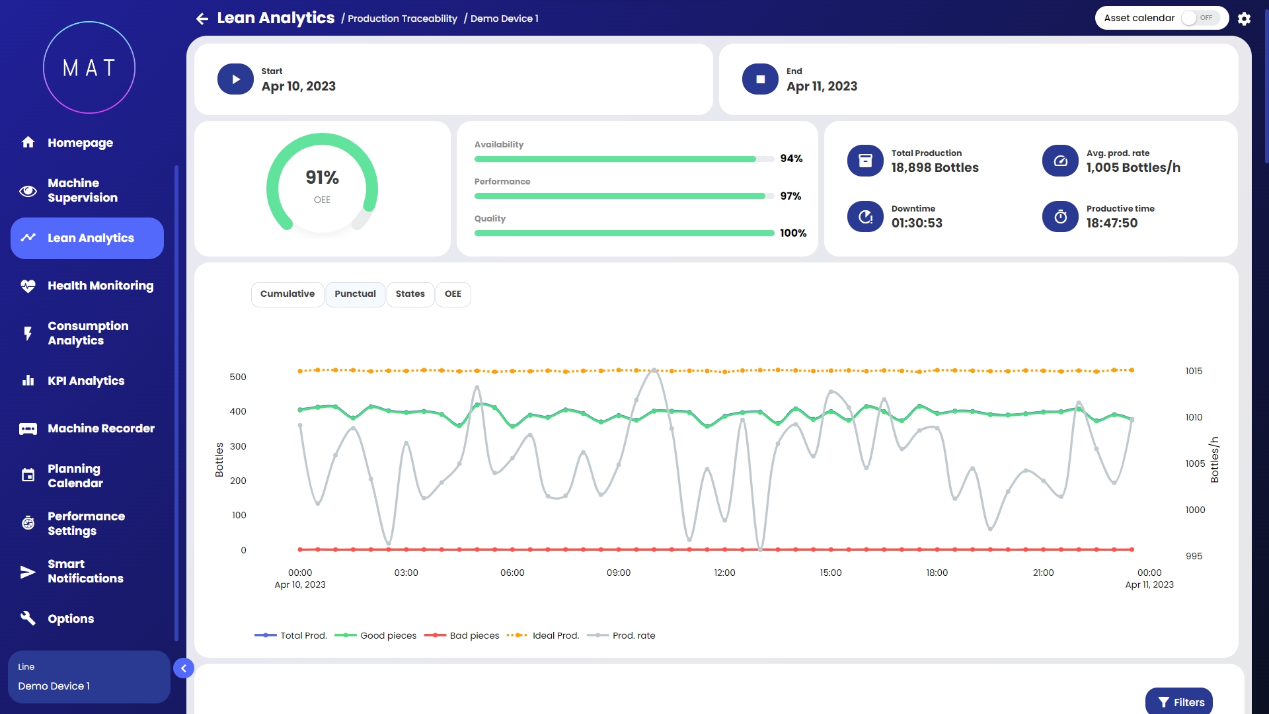Click the back arrow icon beside Lean Analytics
Image resolution: width=1269 pixels, height=714 pixels.
point(202,19)
